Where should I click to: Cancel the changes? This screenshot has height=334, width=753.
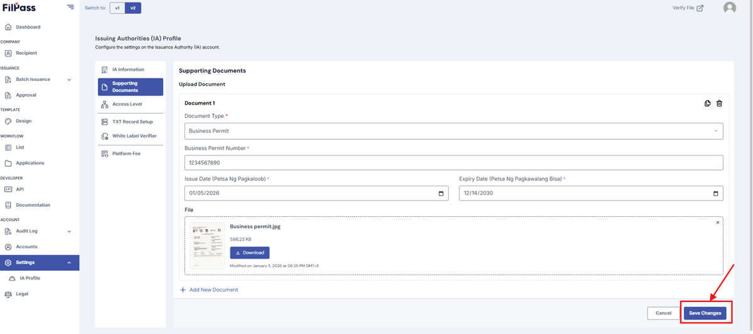pyautogui.click(x=663, y=313)
